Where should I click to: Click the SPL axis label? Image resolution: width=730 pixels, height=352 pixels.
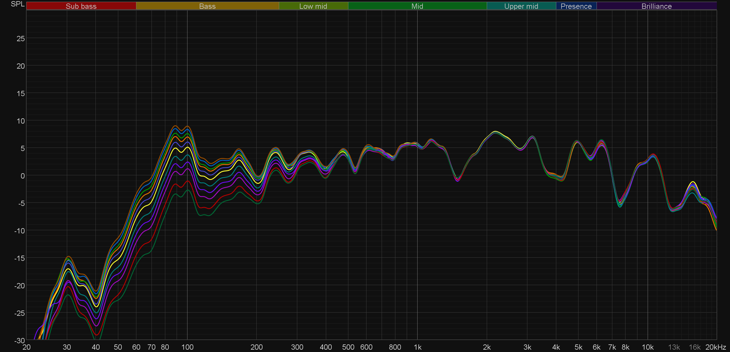[18, 4]
